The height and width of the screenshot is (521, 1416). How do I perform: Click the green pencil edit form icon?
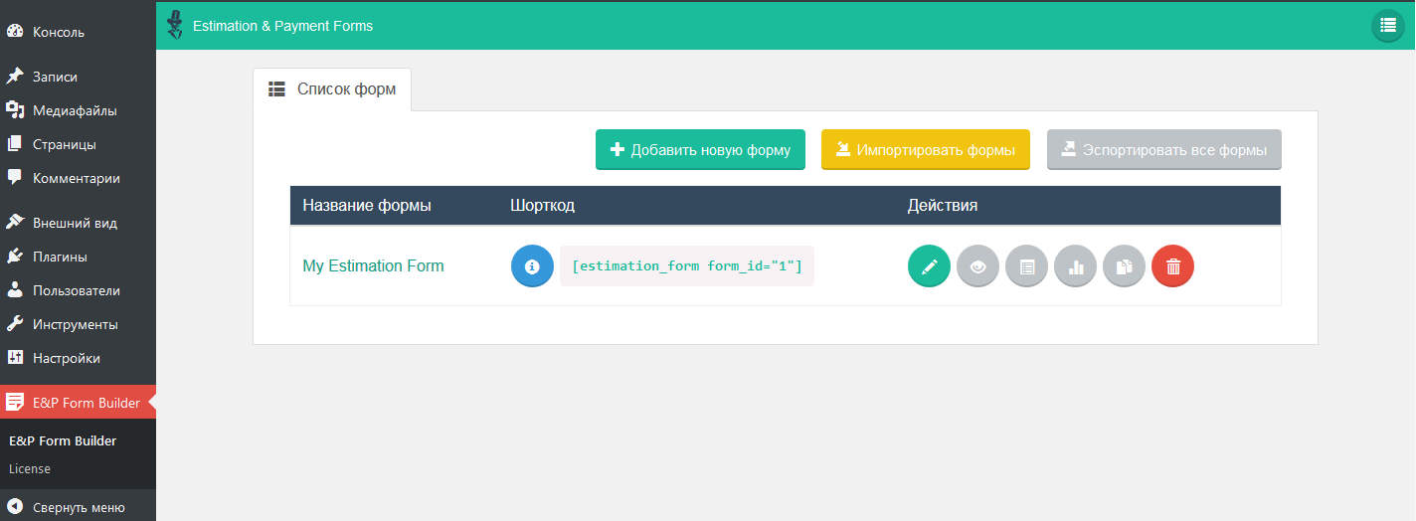click(x=929, y=266)
